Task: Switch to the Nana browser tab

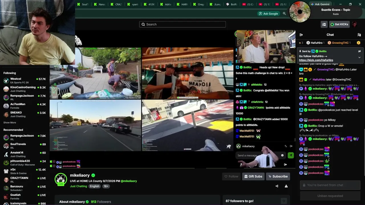Action: pos(100,4)
